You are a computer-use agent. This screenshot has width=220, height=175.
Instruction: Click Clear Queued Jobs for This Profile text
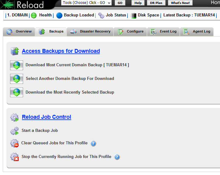[54, 143]
